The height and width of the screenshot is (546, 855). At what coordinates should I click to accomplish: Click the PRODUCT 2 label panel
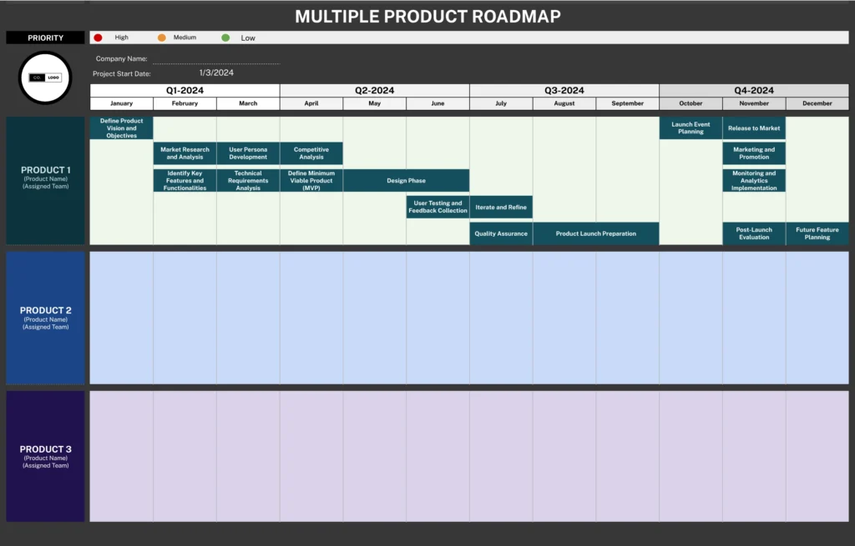pos(46,318)
